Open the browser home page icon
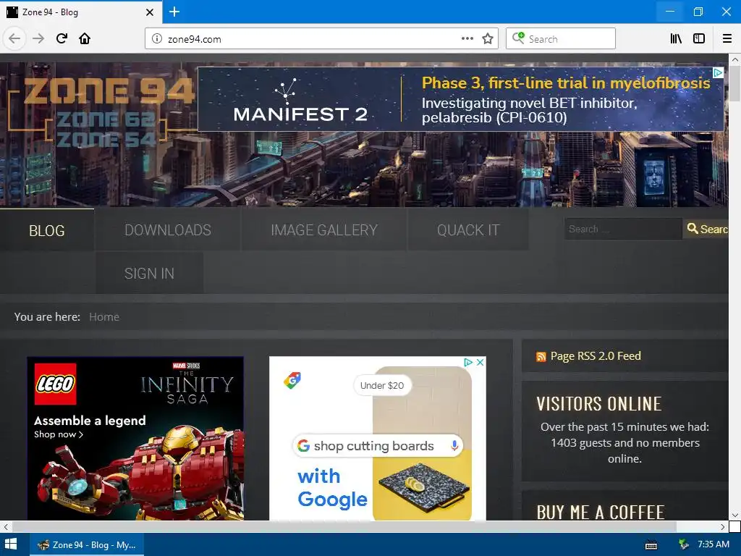 85,38
